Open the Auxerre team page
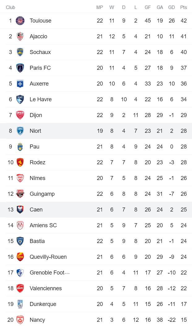Viewport: 192px width, 331px height. 39,83
